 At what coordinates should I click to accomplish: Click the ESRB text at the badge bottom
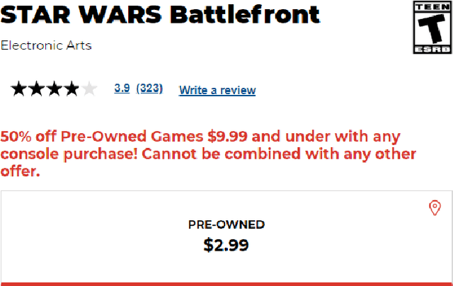[432, 50]
